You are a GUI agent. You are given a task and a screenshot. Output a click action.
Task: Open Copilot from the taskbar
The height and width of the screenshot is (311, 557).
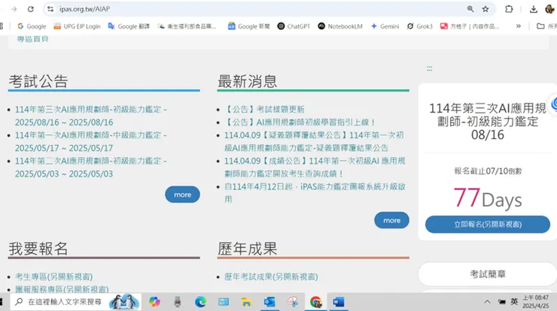click(154, 302)
